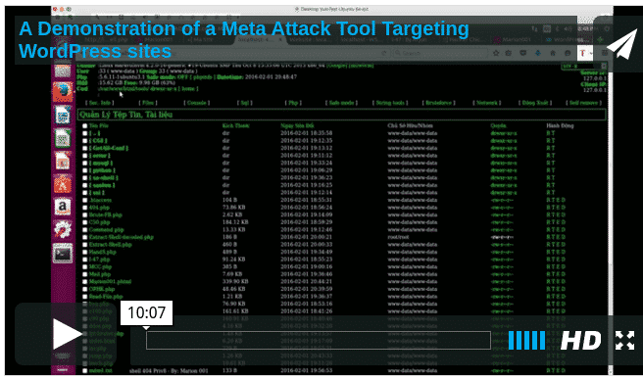The width and height of the screenshot is (643, 380).
Task: Open the [ Sec. Info ] shell menu
Action: pyautogui.click(x=99, y=103)
